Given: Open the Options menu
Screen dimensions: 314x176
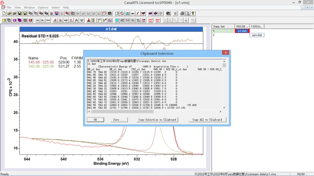Looking at the screenshot, I should (x=43, y=8).
